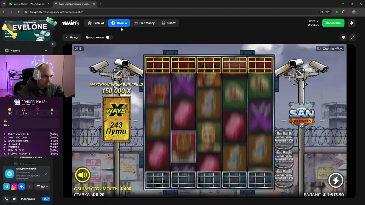Click the БАЛАНС $ 1 613.90 display
Viewport: 365px width, 205px height.
tap(324, 195)
